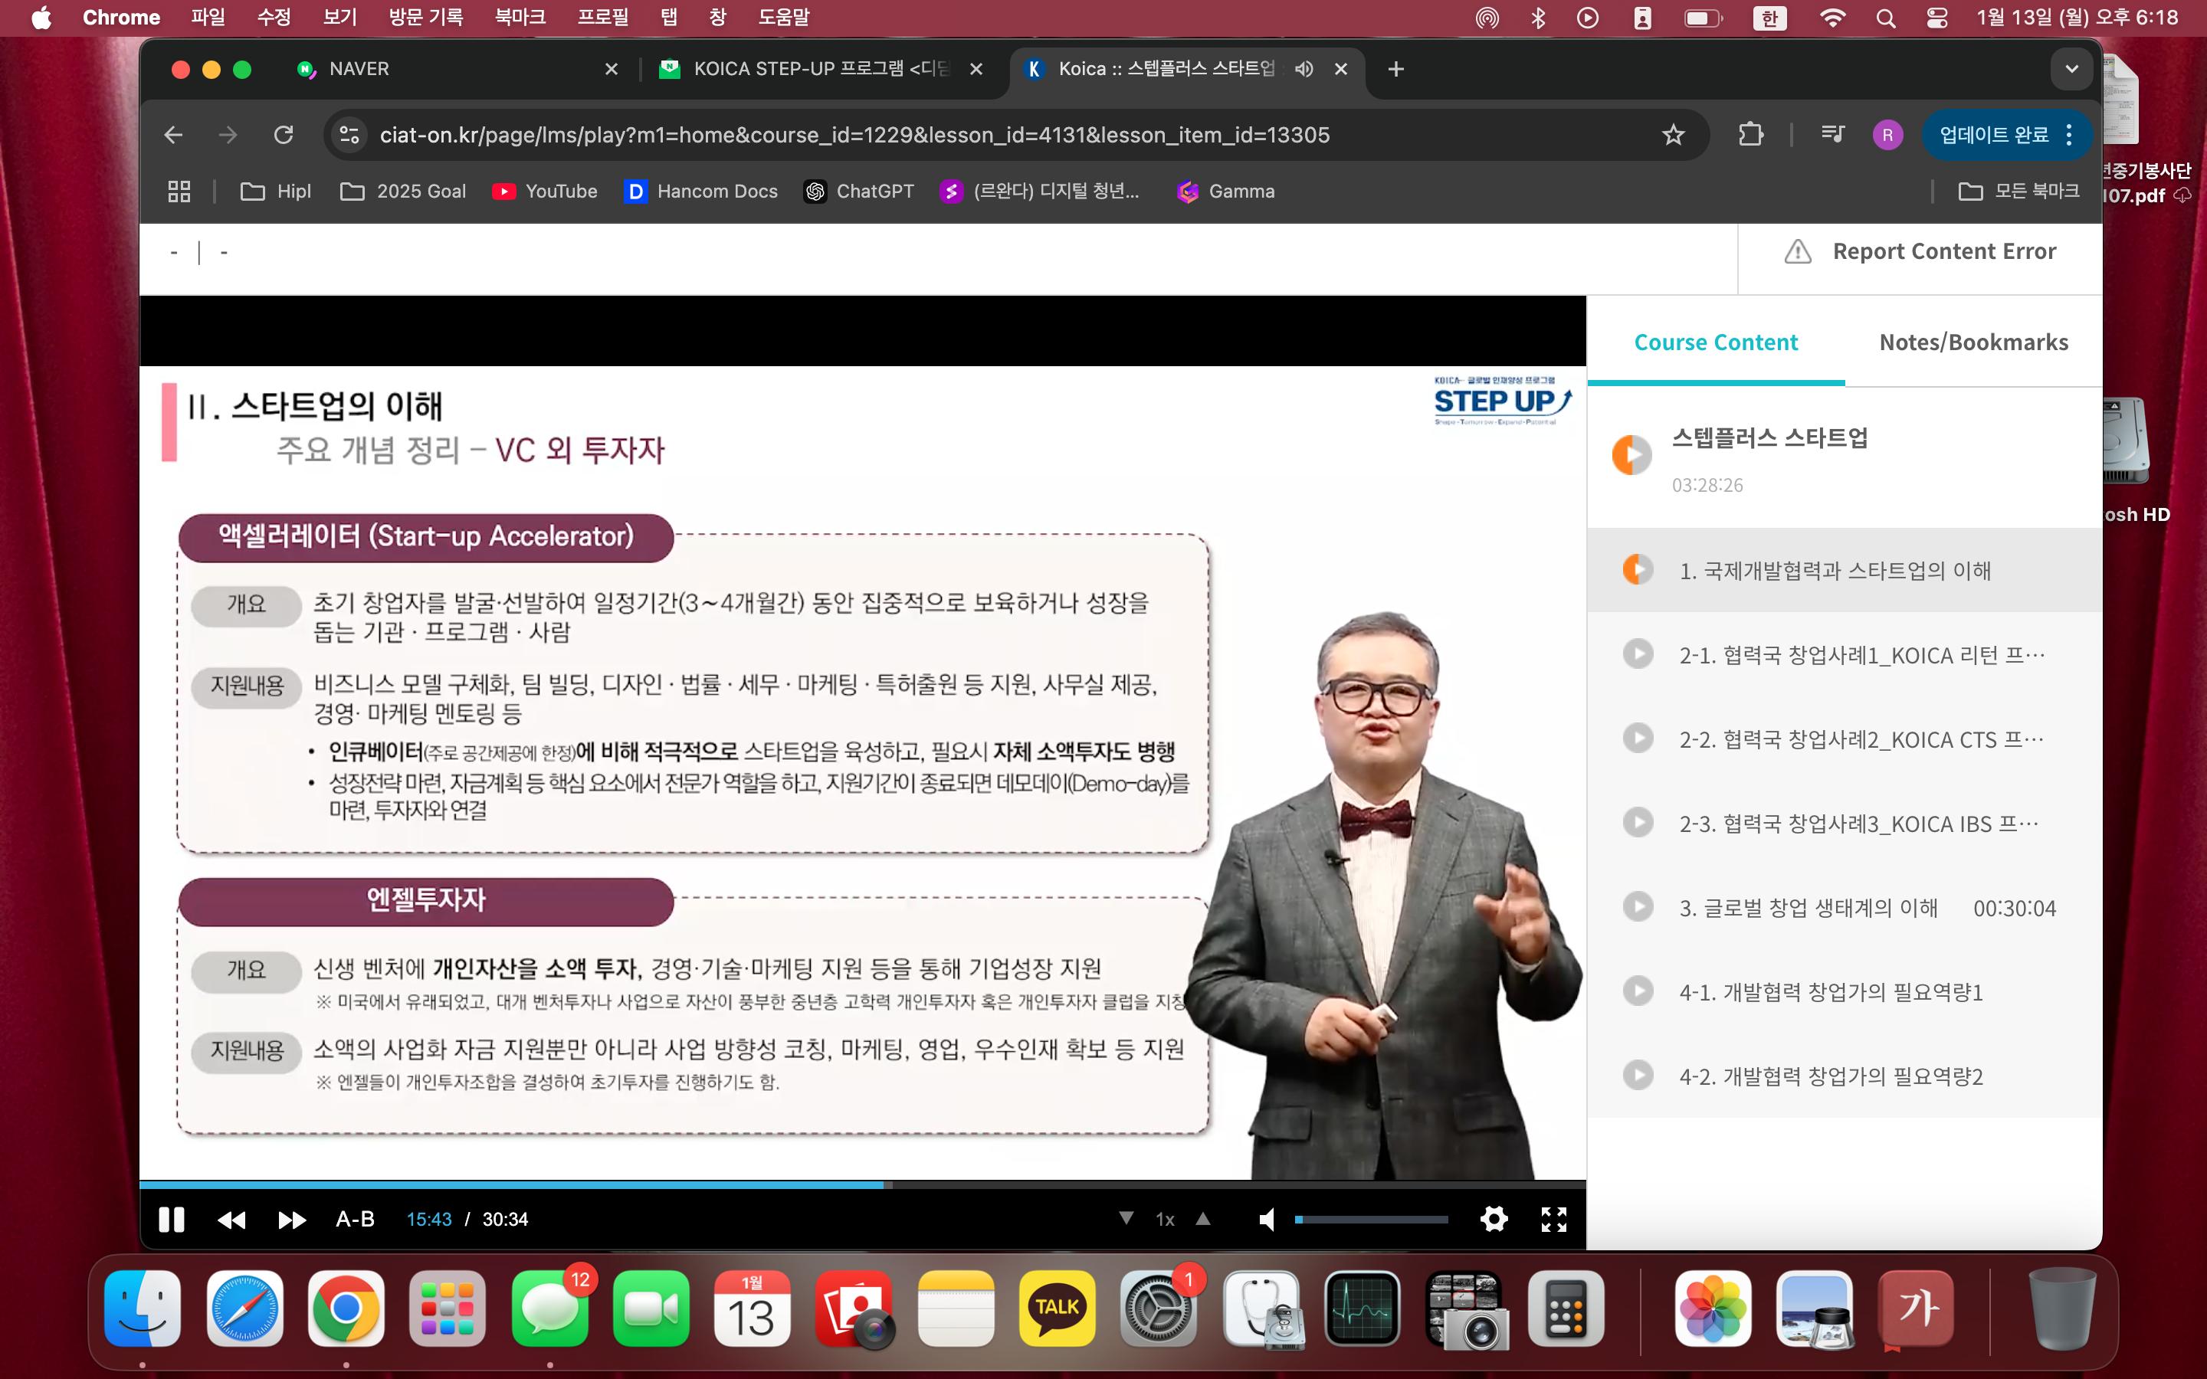The image size is (2207, 1379).
Task: Enter fullscreen video mode
Action: 1554,1220
